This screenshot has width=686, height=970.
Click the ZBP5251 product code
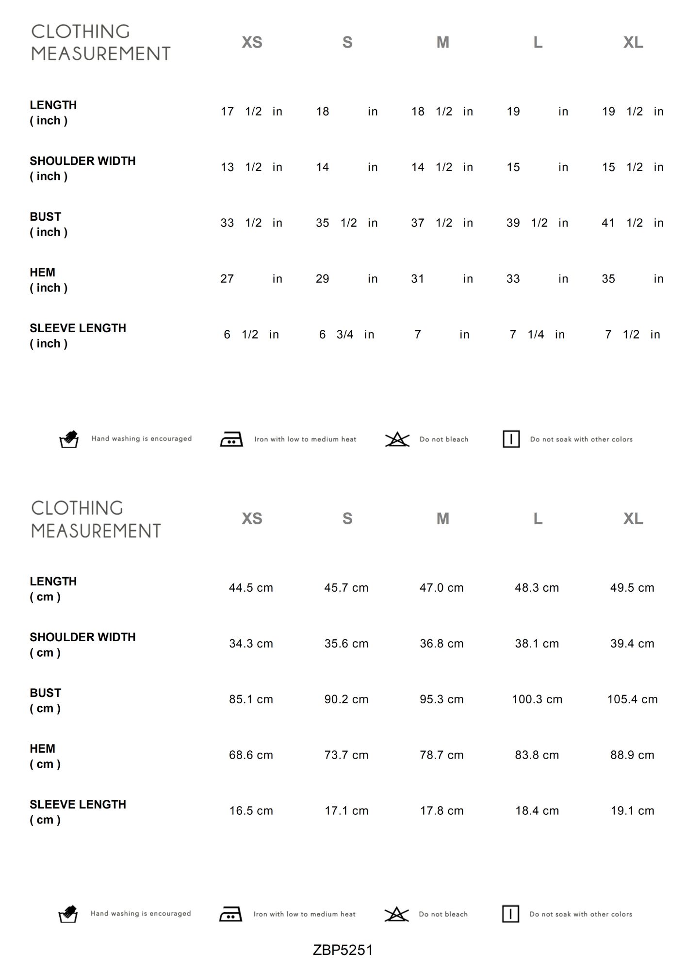pyautogui.click(x=343, y=950)
